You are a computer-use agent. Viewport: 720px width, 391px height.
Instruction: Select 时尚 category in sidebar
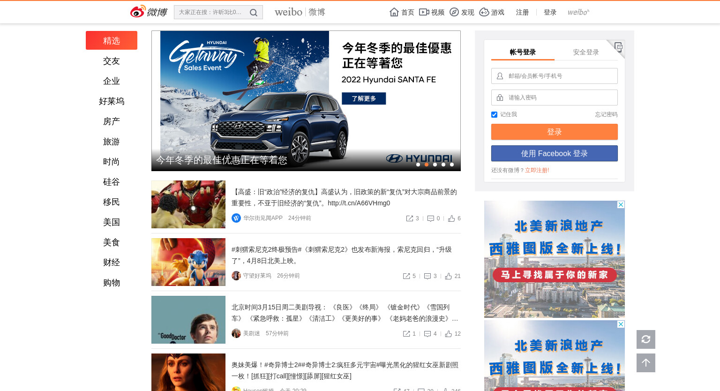point(112,162)
